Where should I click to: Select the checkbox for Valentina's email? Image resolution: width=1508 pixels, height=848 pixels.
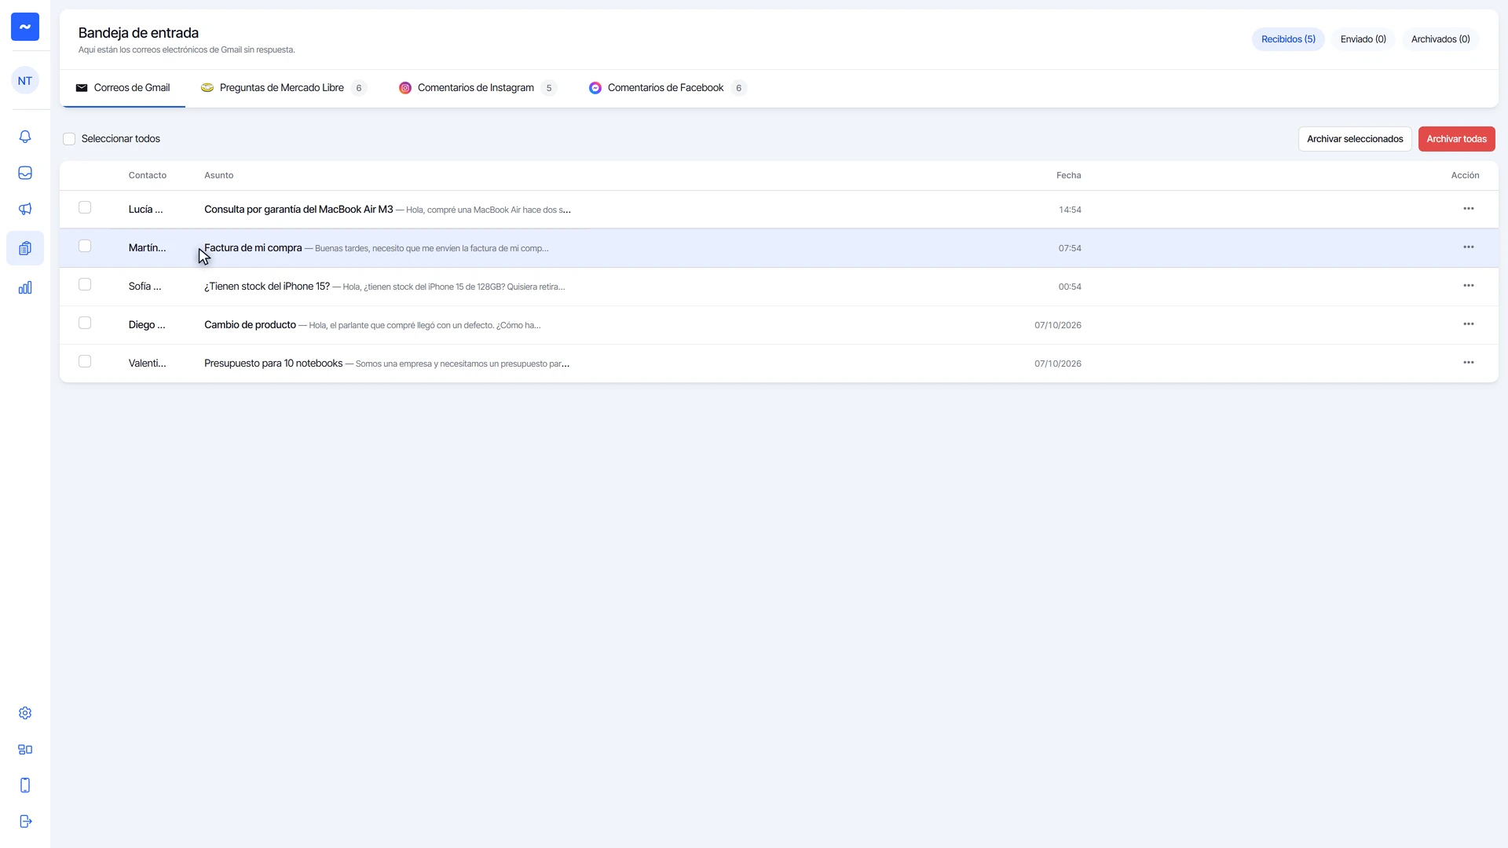85,361
